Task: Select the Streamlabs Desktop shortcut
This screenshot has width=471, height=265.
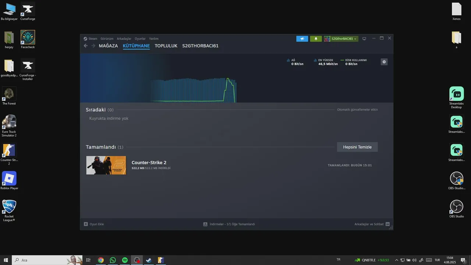Action: [x=456, y=98]
